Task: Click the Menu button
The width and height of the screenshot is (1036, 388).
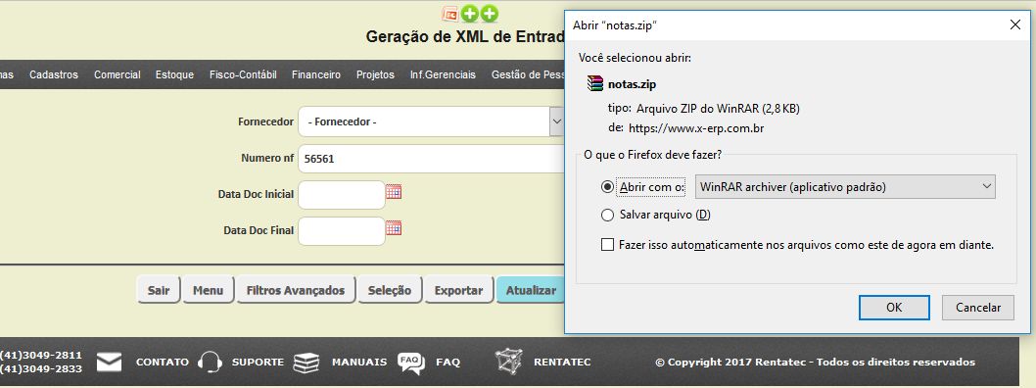Action: (209, 290)
